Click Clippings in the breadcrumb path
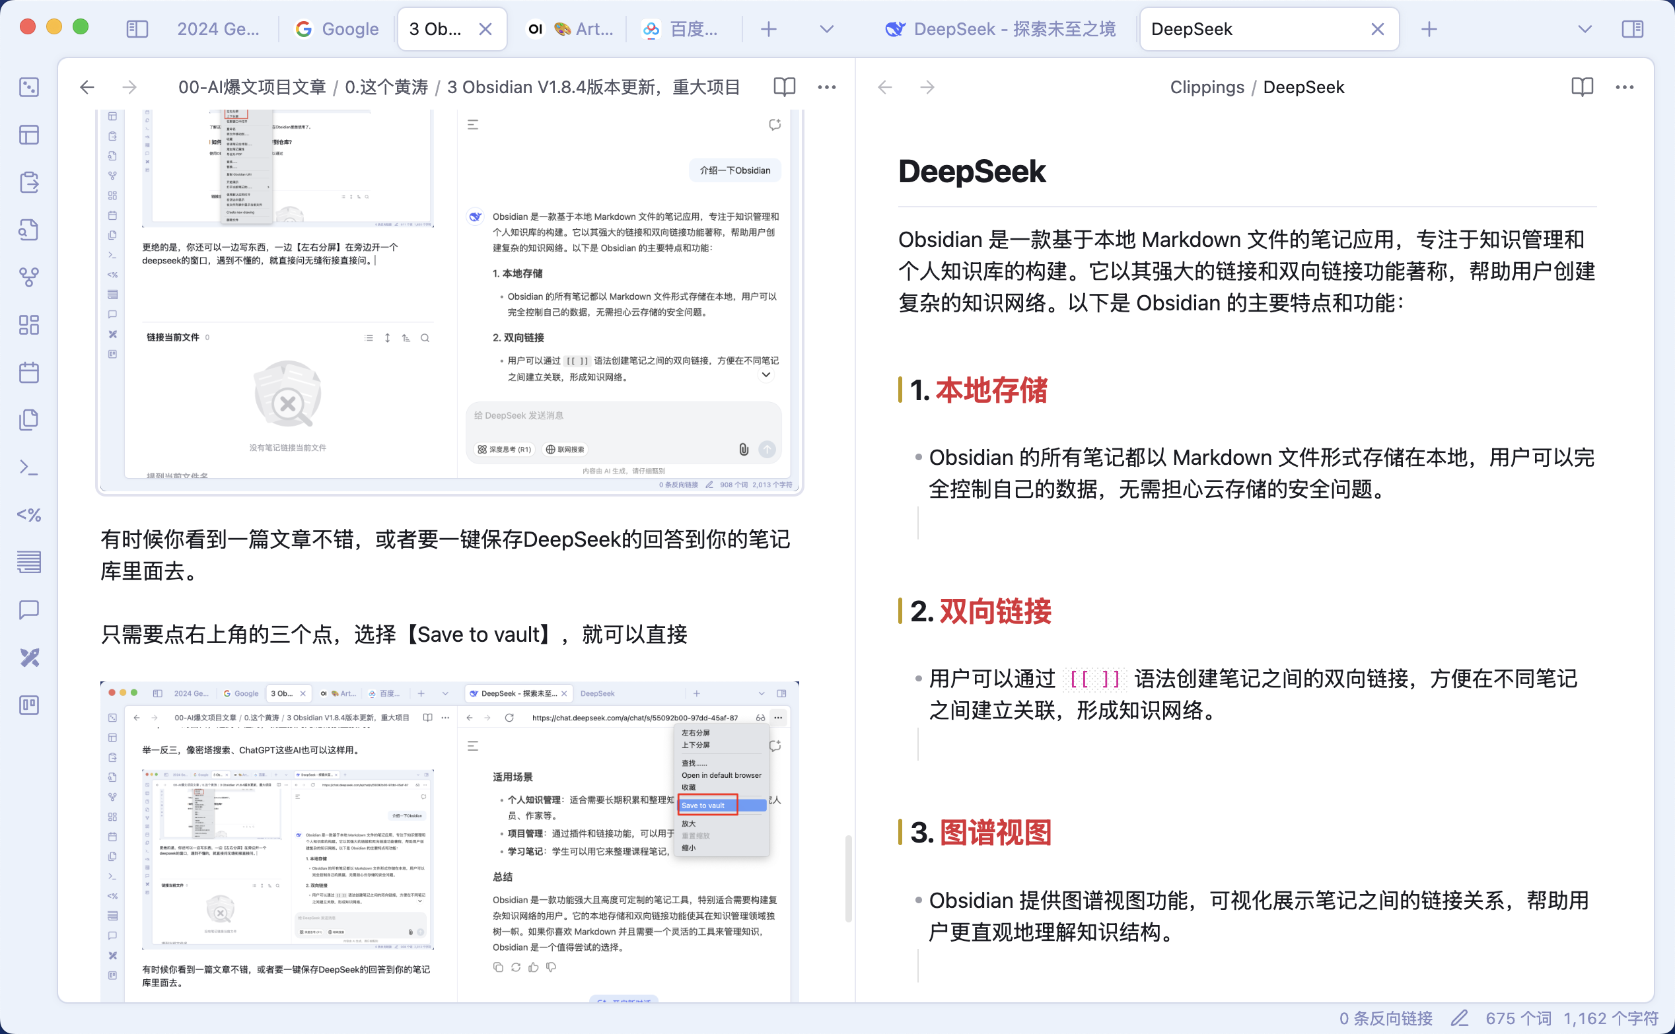 [x=1207, y=87]
